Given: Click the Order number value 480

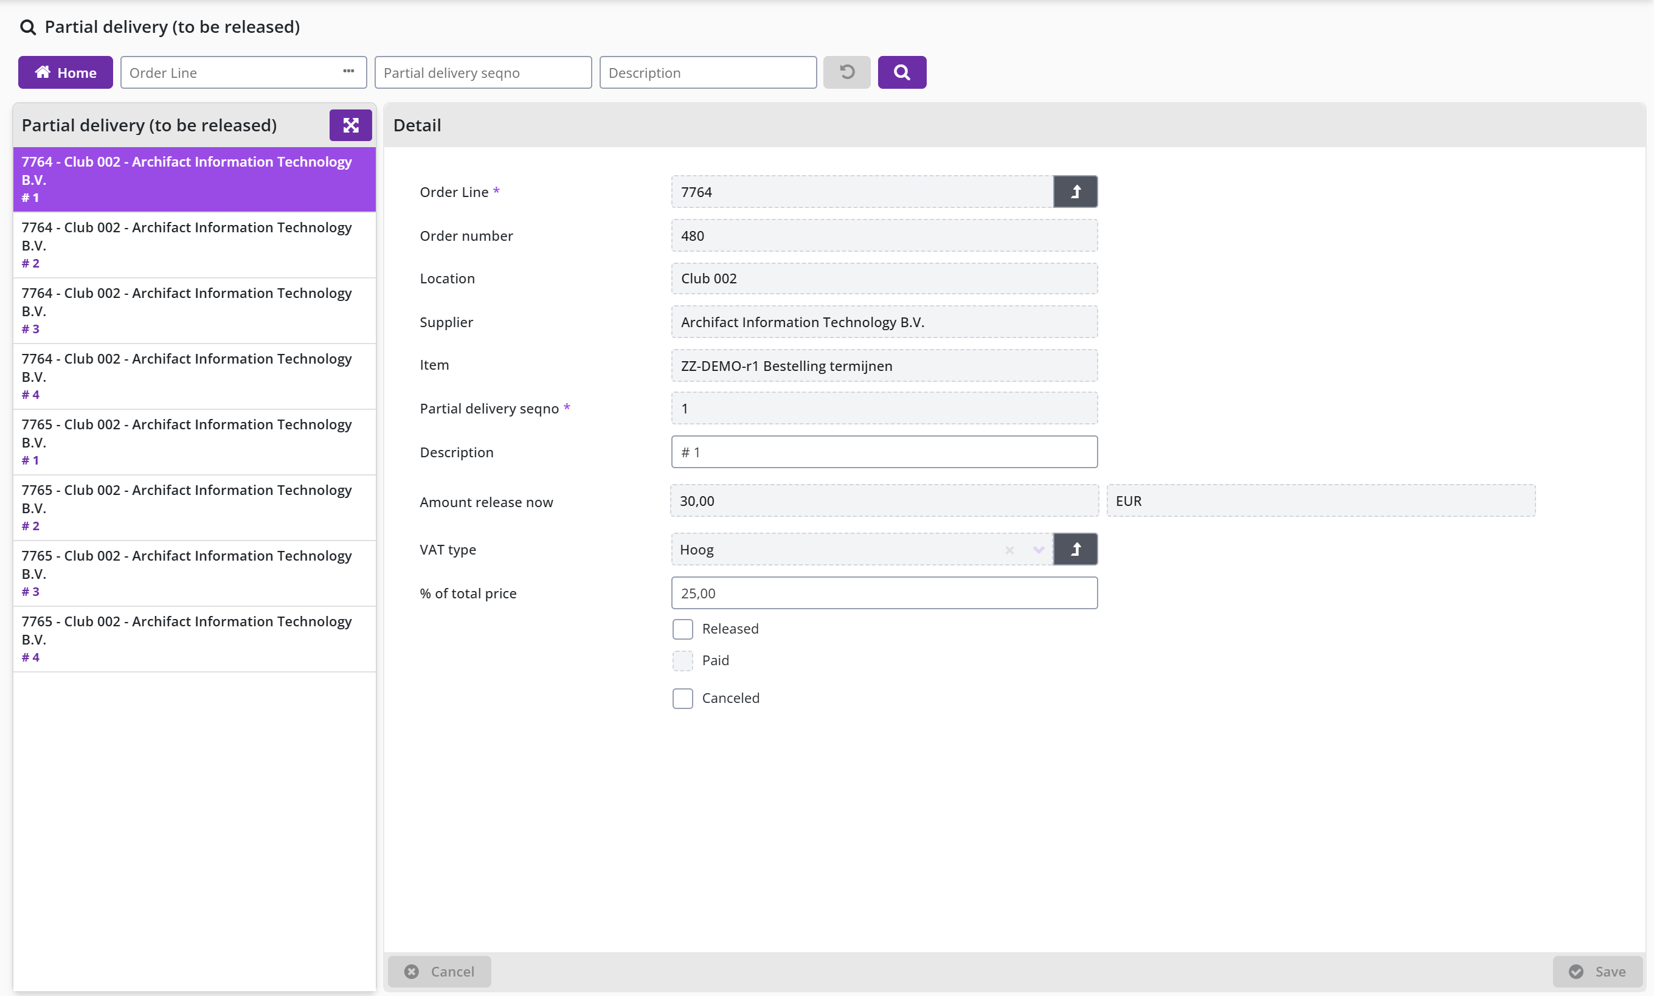Looking at the screenshot, I should (884, 235).
